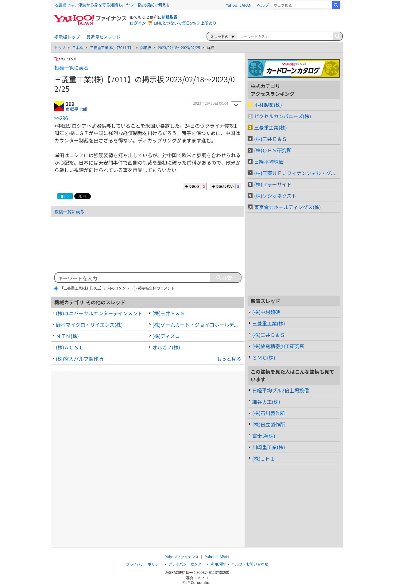Open footer プライバシーポリシー link
Screen dimensions: 394x584
click(144, 564)
